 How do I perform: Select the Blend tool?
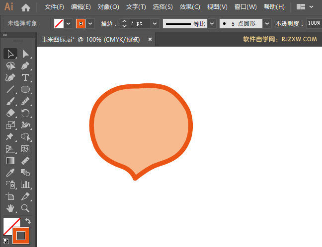click(x=25, y=173)
